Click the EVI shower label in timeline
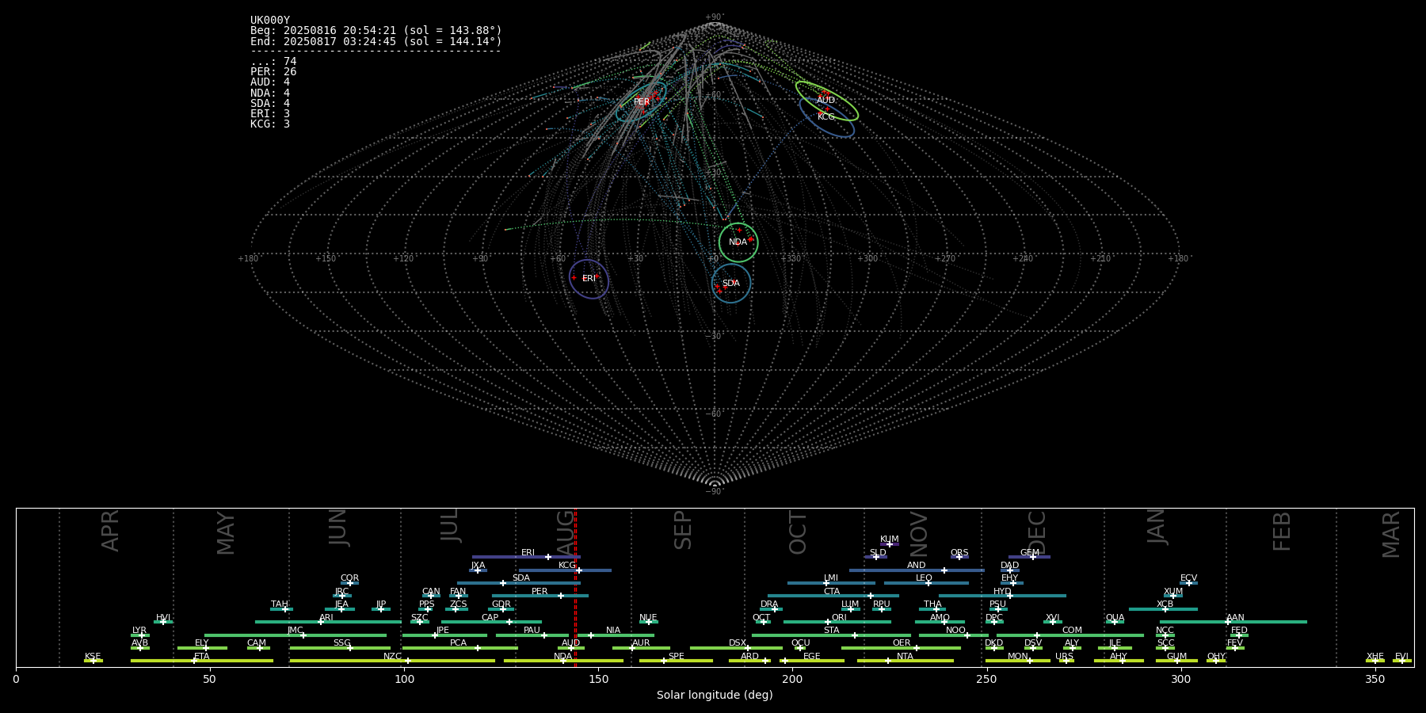This screenshot has width=1426, height=713. [x=1401, y=657]
